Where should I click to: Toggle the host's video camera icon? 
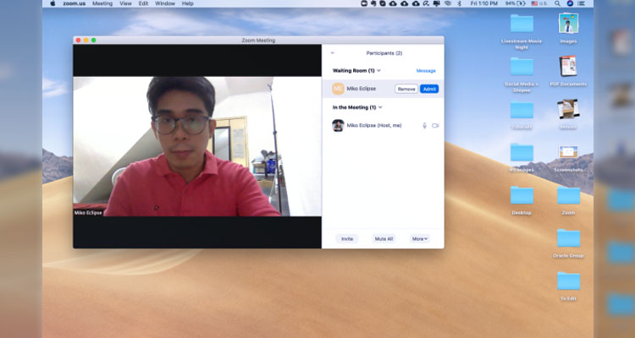[435, 126]
